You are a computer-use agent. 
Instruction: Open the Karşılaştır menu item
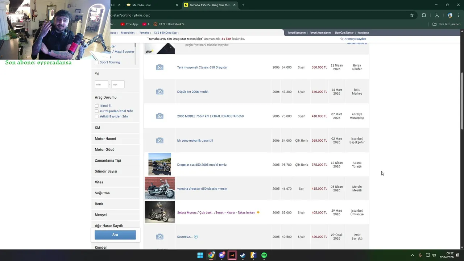(363, 33)
